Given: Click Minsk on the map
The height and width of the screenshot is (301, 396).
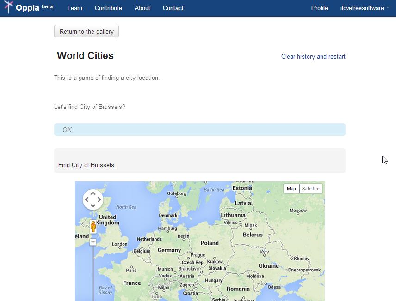Looking at the screenshot, I should 251,225.
